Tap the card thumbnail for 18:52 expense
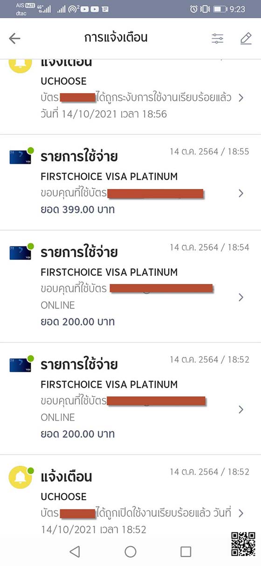Screen dimensions: 261x566 click(20, 364)
